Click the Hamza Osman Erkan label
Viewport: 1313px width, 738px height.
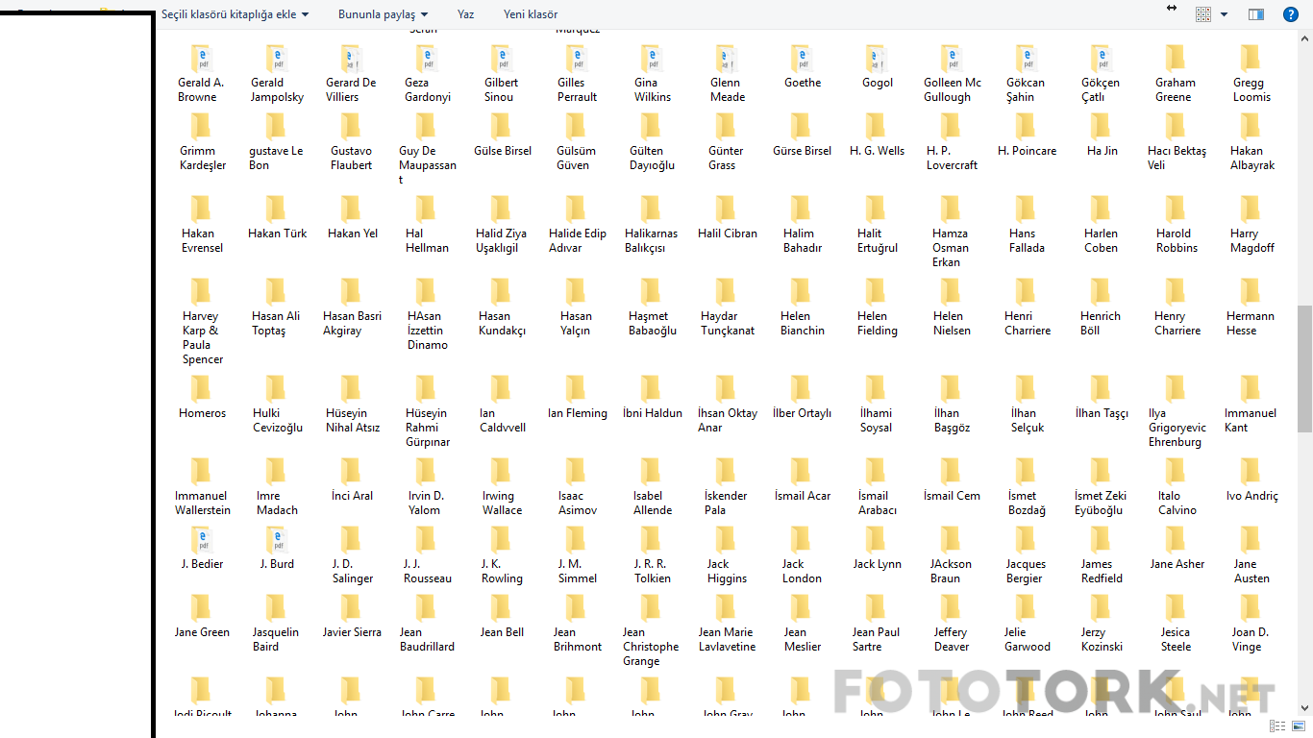[951, 248]
